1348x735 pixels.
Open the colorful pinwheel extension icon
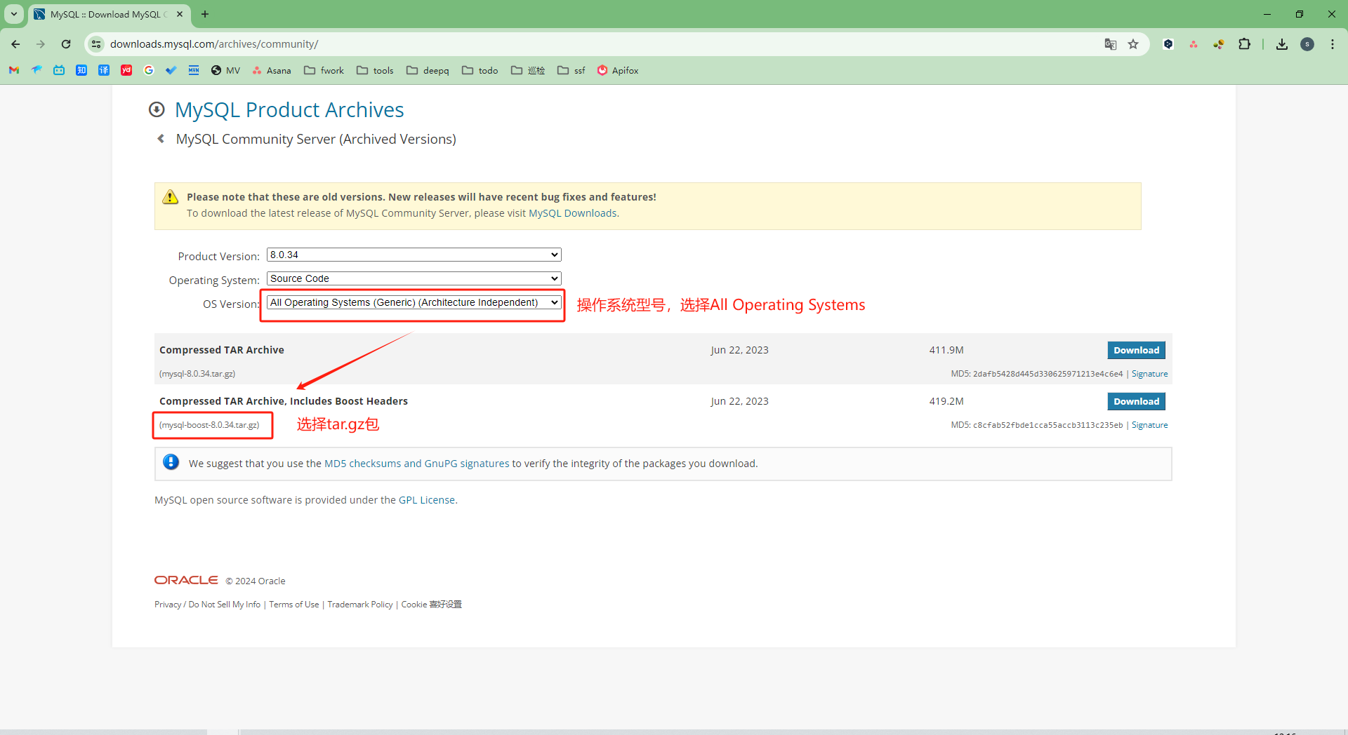pyautogui.click(x=1219, y=44)
